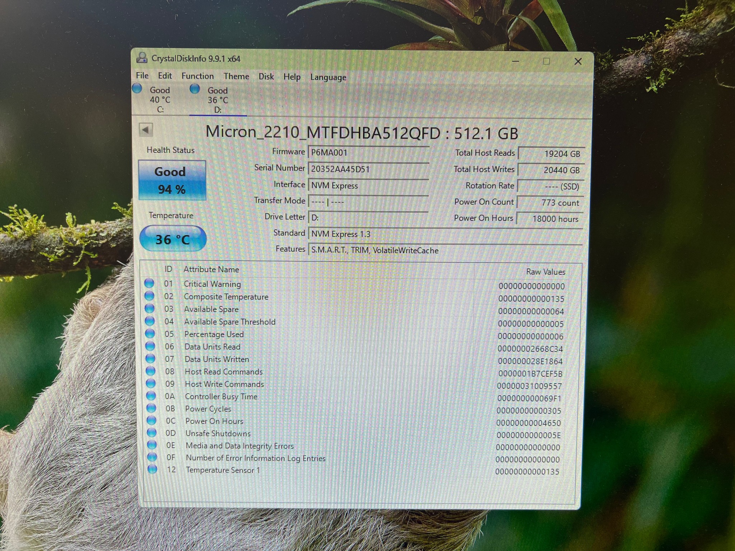Screen dimensions: 735x551
Task: Click raw value 0000000000005E
Action: point(528,435)
